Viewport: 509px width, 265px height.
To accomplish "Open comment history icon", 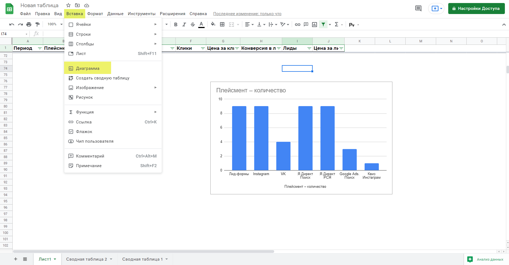I will click(x=418, y=8).
